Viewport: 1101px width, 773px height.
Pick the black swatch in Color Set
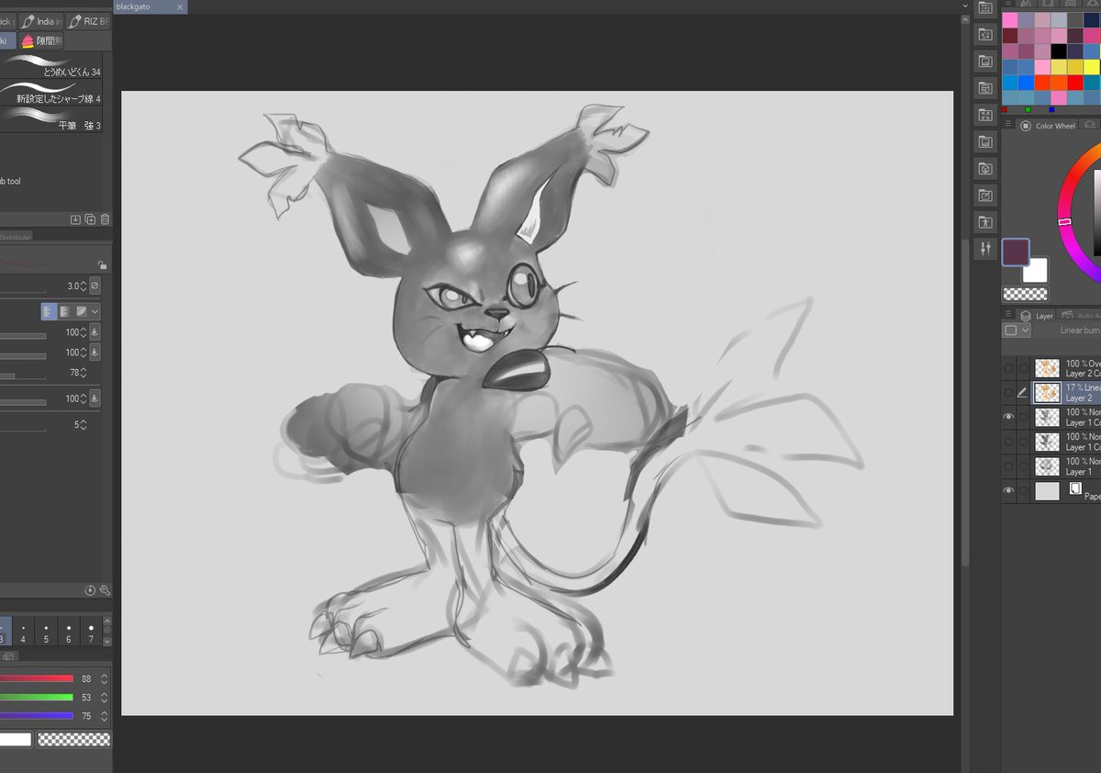1059,50
